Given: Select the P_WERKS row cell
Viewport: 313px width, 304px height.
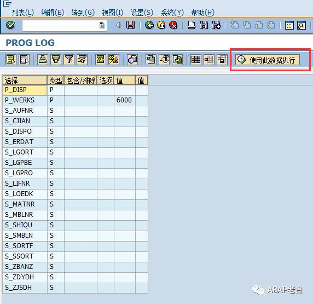Looking at the screenshot, I should tap(25, 100).
